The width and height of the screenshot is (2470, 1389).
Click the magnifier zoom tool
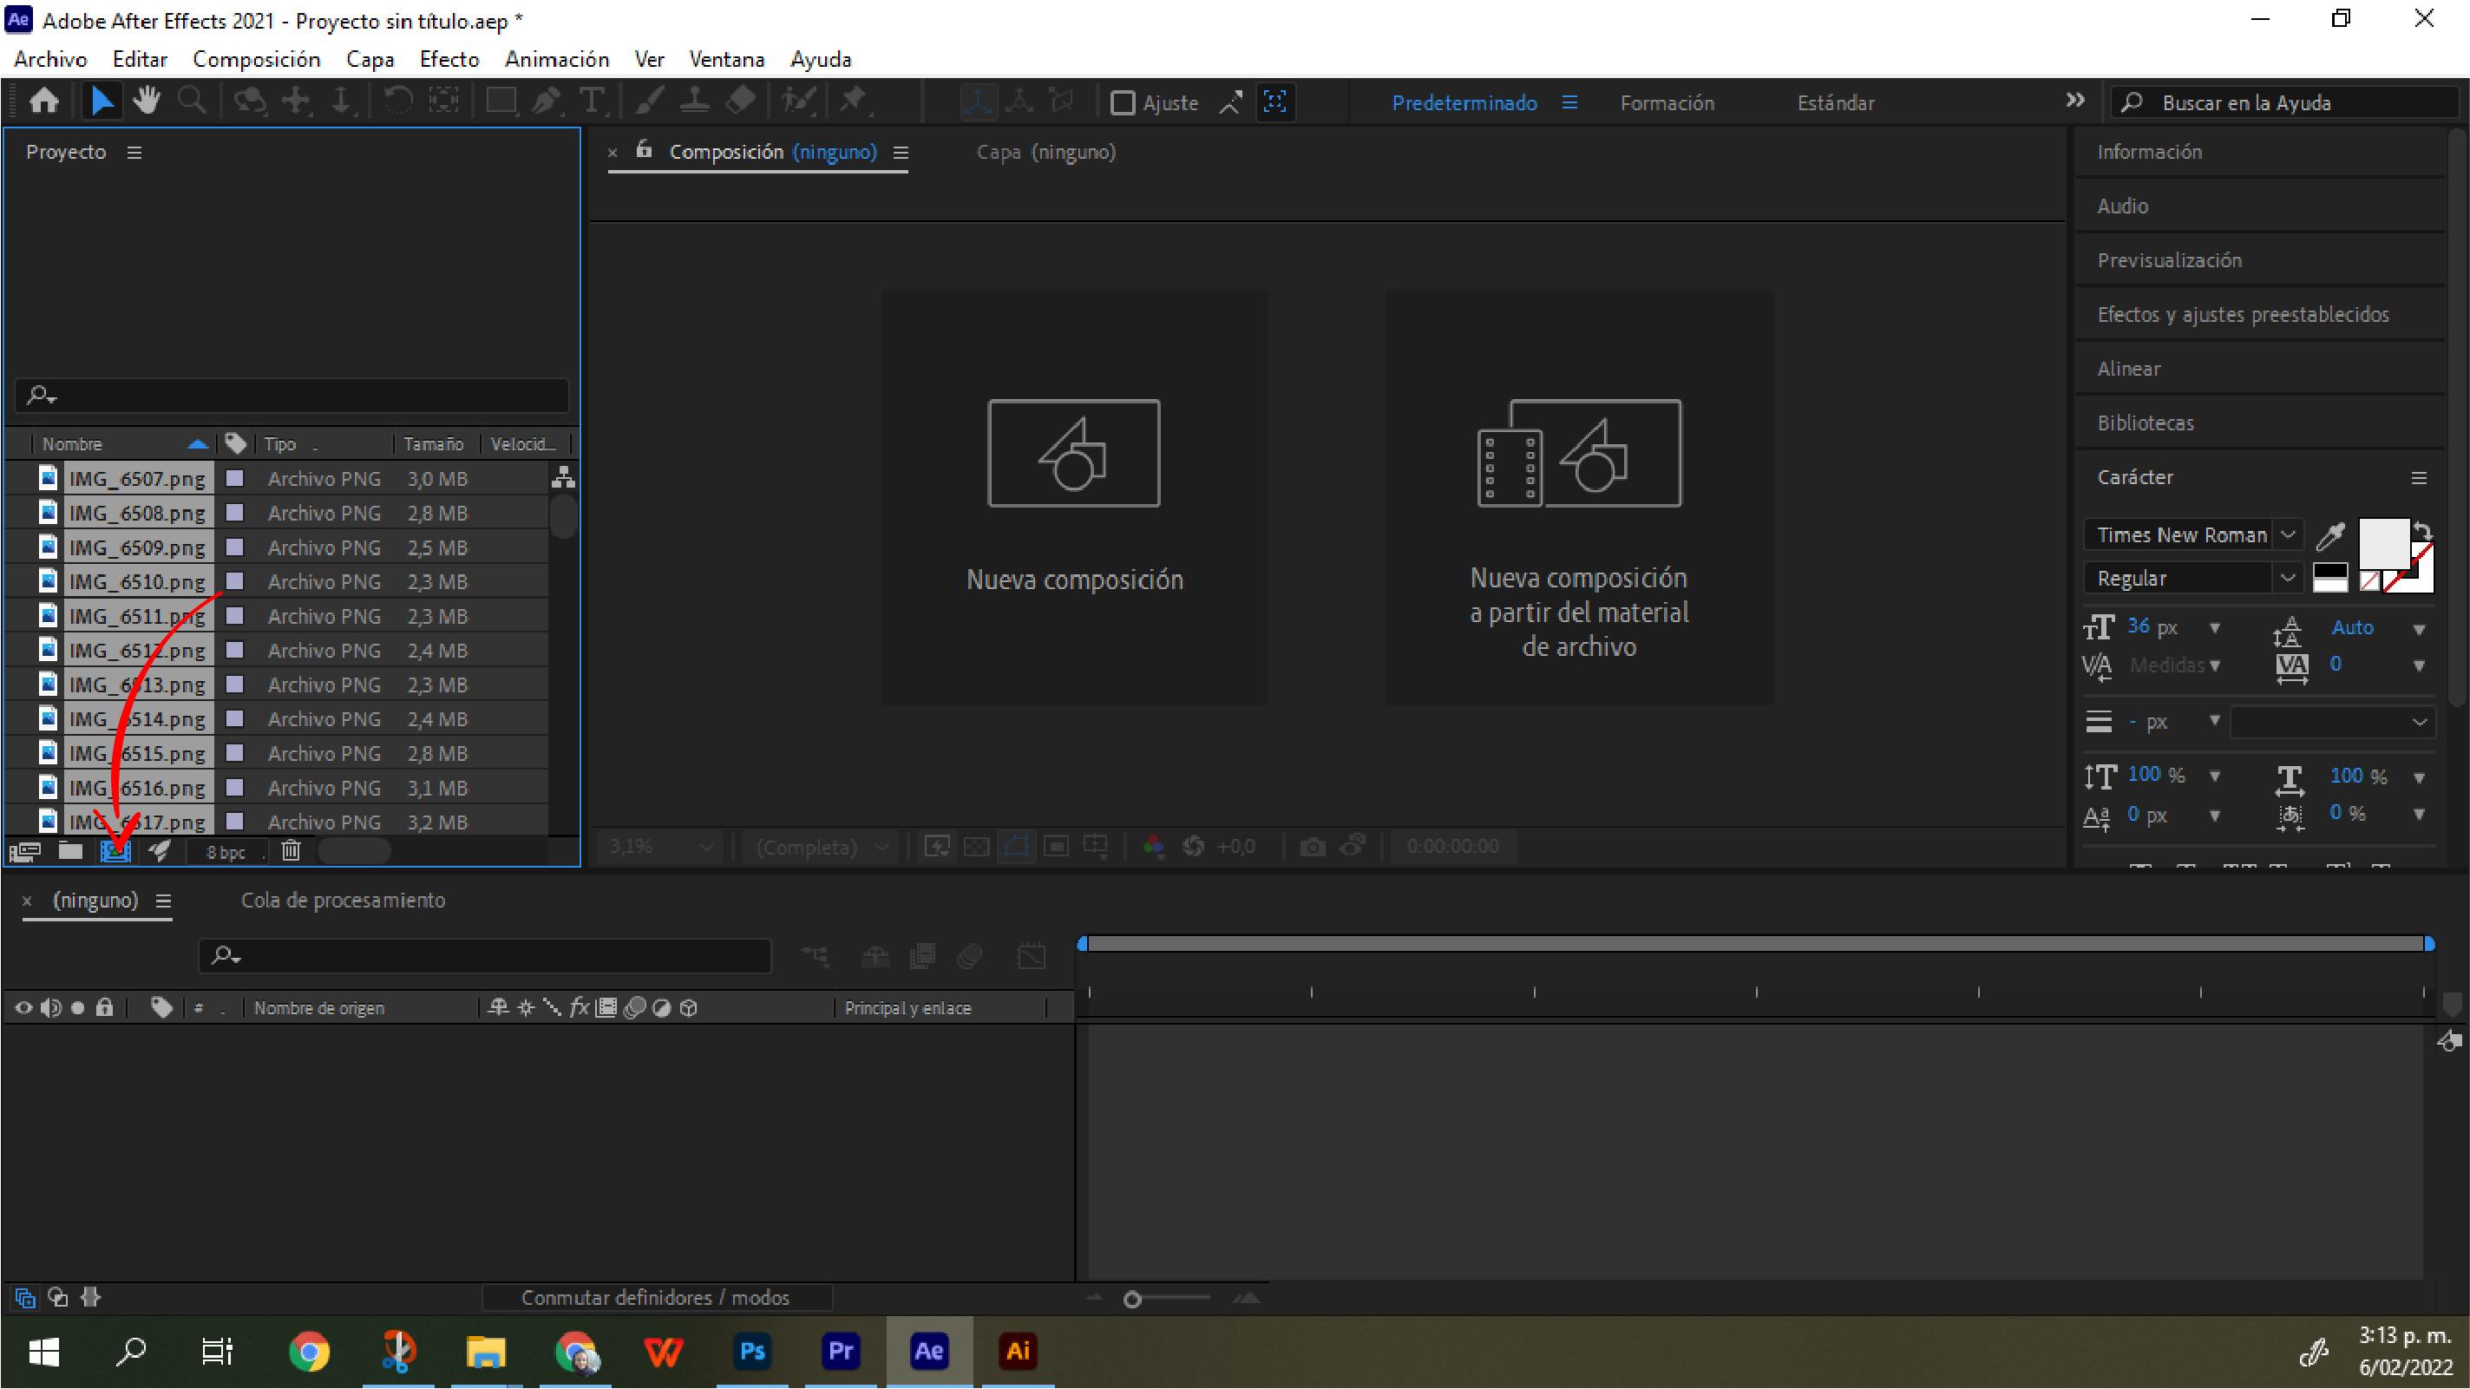point(192,102)
